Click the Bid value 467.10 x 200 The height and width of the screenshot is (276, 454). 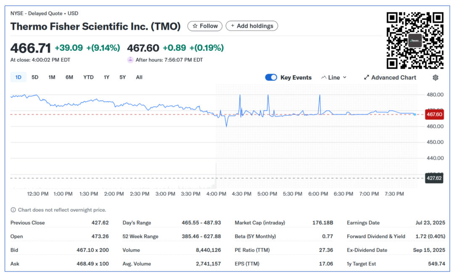(92, 250)
